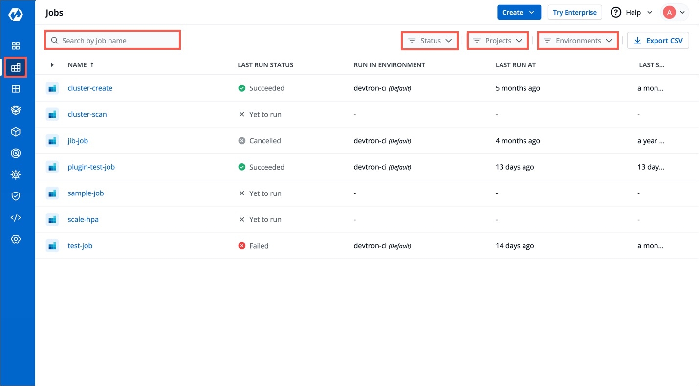
Task: Click the Help question mark icon
Action: (616, 13)
